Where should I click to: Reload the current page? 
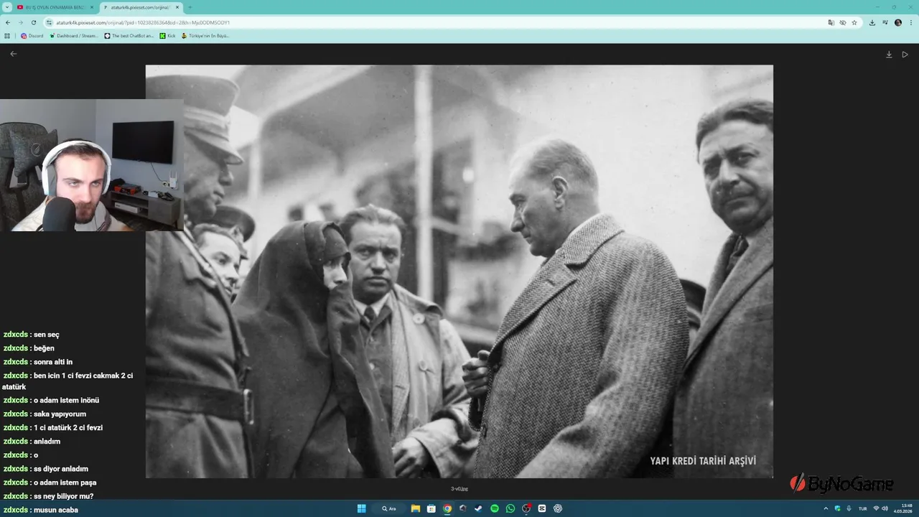[x=33, y=22]
